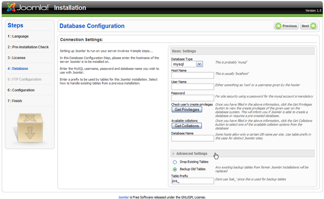The height and width of the screenshot is (199, 324).
Task: Click the Installation title in header
Action: click(x=70, y=8)
